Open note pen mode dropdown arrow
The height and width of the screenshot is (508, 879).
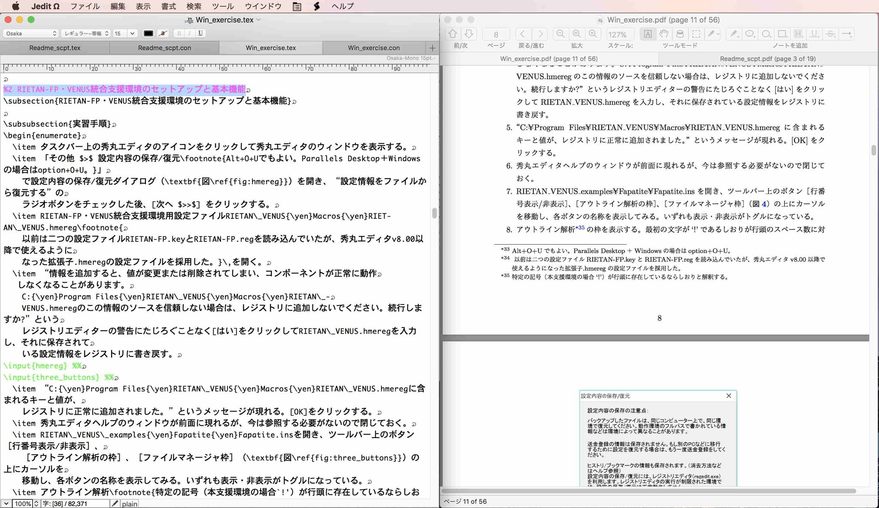pyautogui.click(x=718, y=34)
